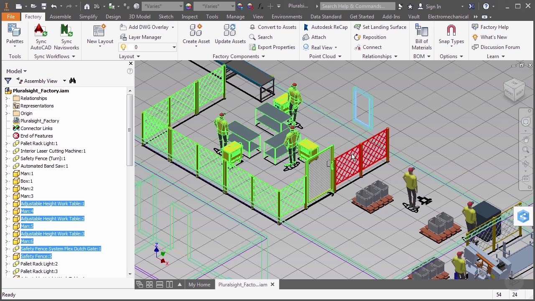
Task: Expand Pallet Rack Light:1 node
Action: point(7,143)
